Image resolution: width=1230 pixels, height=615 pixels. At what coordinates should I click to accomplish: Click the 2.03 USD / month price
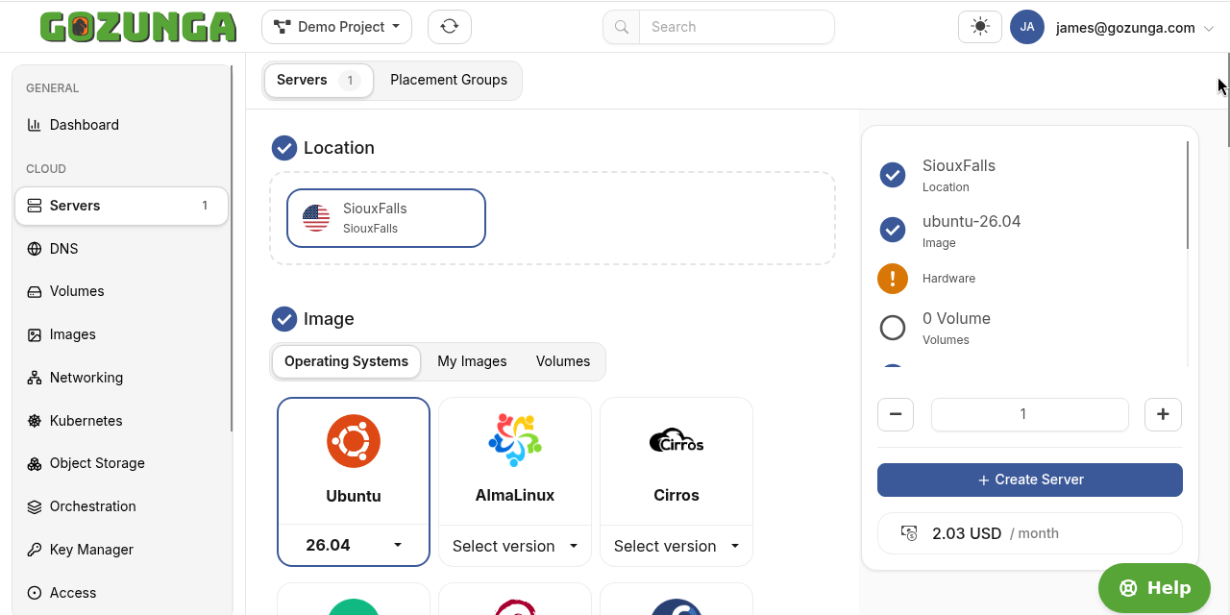click(x=996, y=533)
